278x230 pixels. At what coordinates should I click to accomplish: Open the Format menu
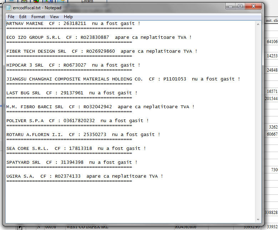[38, 17]
